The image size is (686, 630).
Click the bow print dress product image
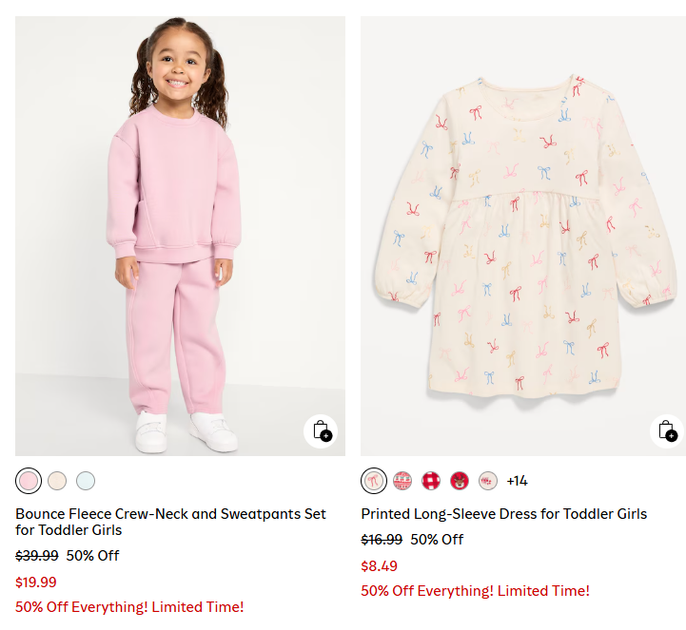point(523,236)
